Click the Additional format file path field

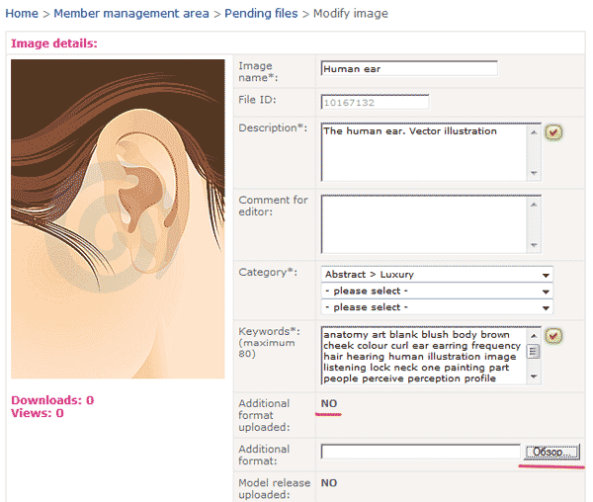[x=421, y=452]
